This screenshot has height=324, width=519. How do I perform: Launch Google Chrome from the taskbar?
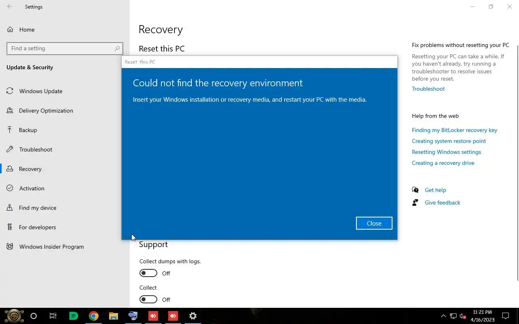[94, 316]
